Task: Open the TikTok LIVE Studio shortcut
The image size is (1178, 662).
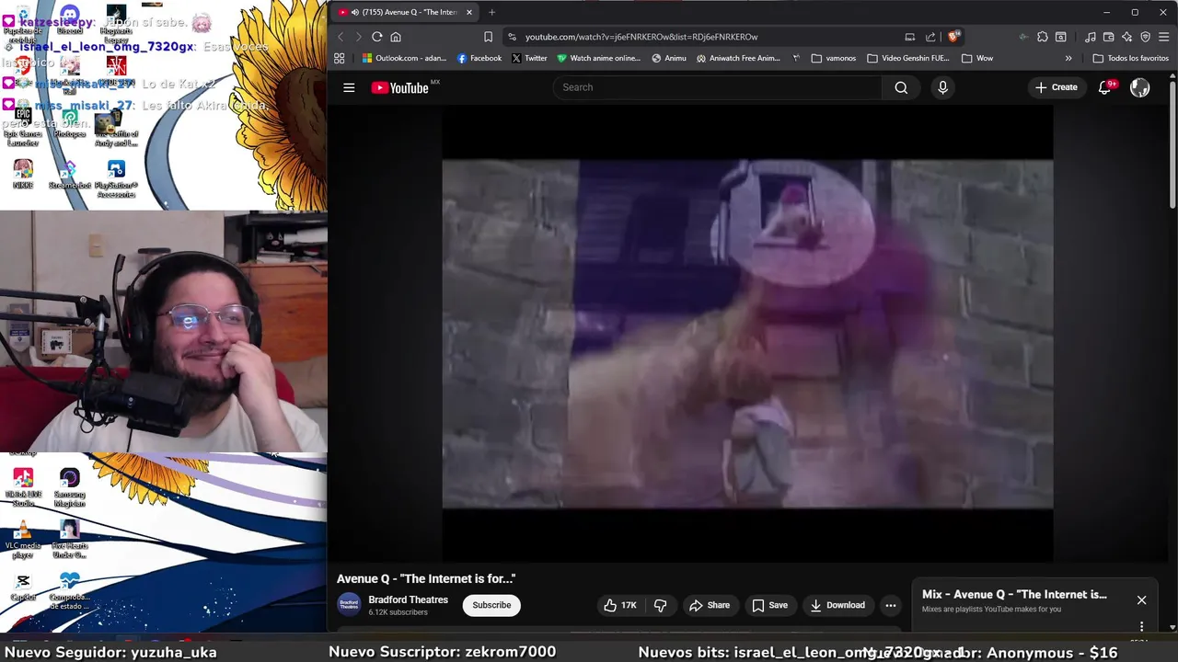Action: pos(23,487)
